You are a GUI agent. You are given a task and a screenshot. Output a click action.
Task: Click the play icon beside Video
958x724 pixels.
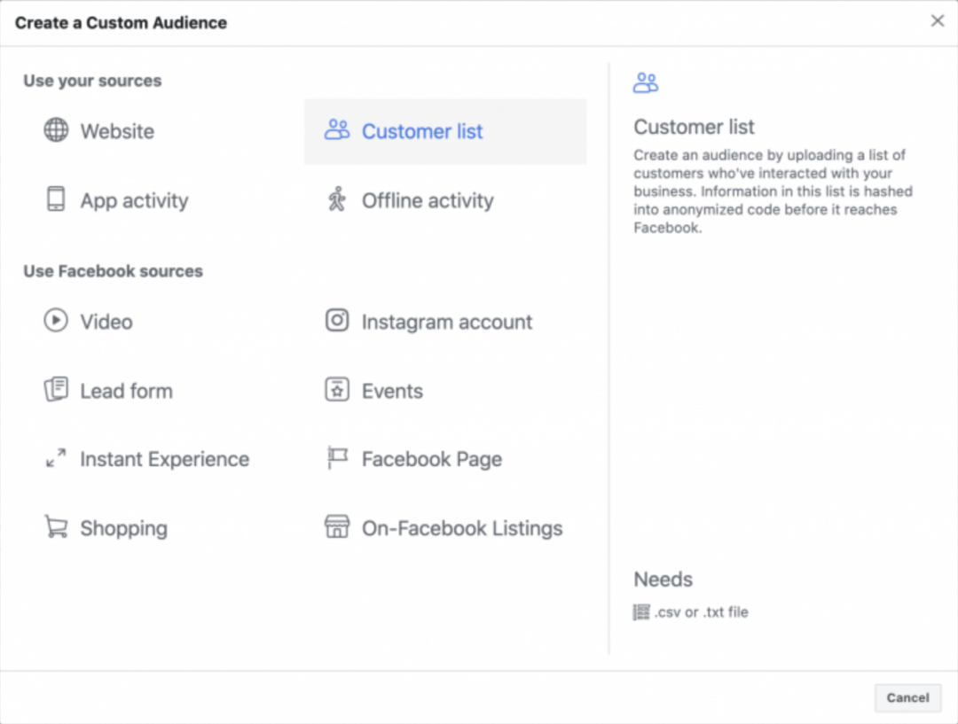56,321
